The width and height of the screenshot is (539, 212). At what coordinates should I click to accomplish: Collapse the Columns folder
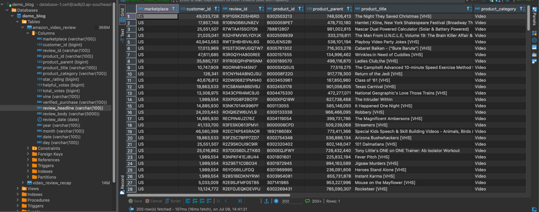tap(28, 33)
